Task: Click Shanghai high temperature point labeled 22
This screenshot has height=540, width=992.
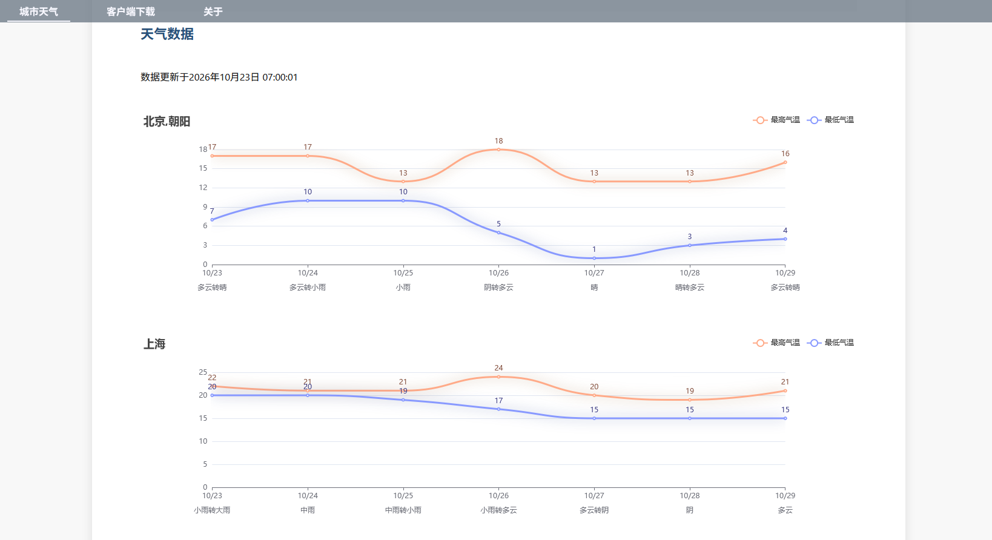Action: tap(212, 386)
